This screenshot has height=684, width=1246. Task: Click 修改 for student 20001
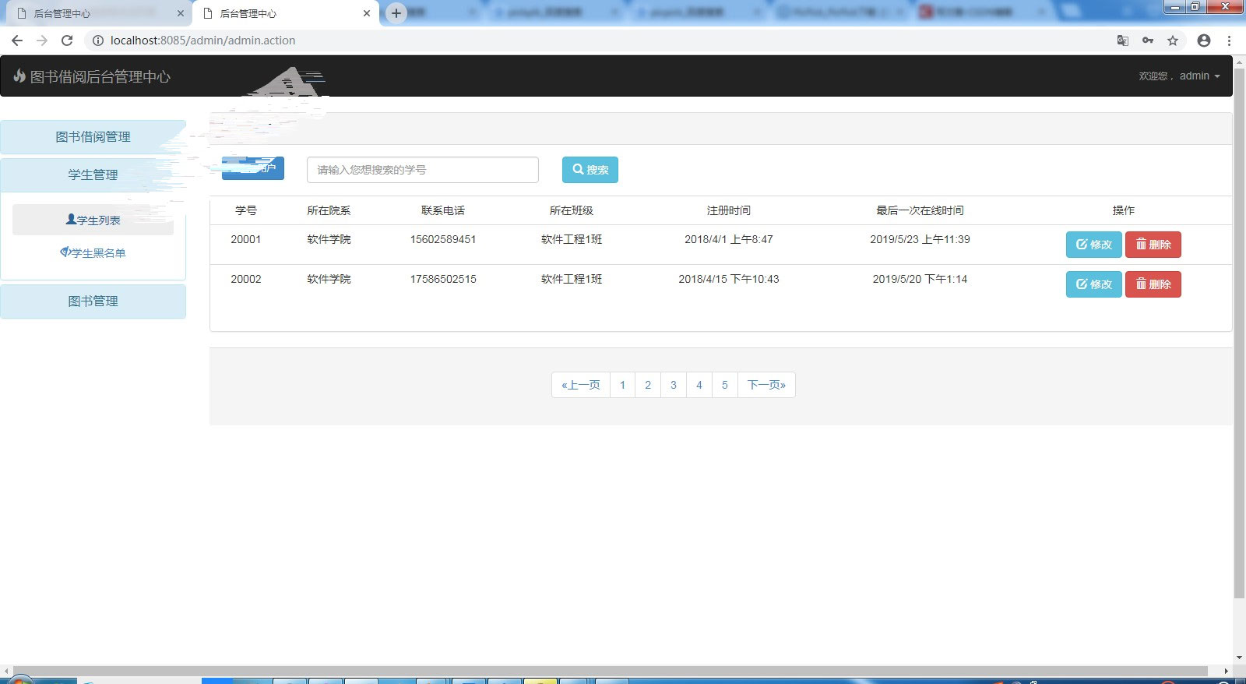[x=1093, y=245]
